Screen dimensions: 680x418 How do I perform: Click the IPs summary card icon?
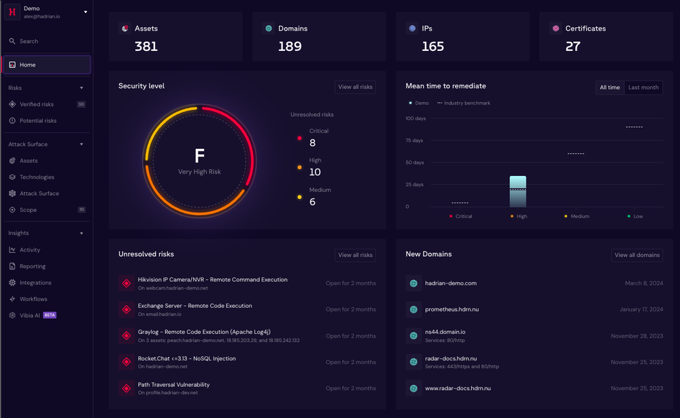(x=411, y=29)
